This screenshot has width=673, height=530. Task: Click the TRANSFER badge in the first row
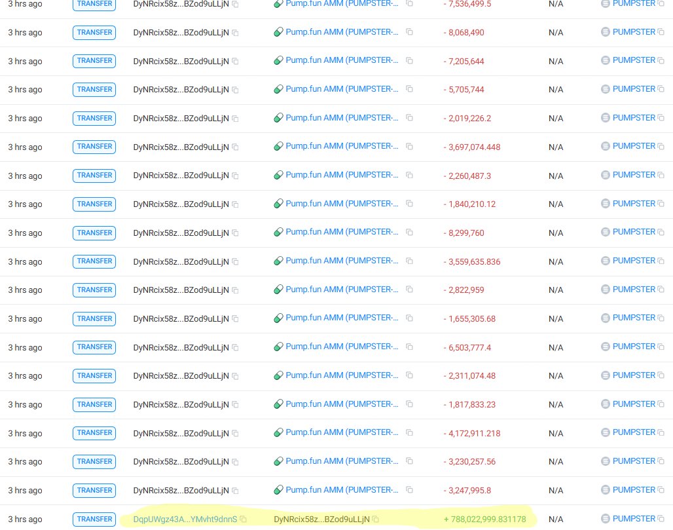[x=94, y=3]
